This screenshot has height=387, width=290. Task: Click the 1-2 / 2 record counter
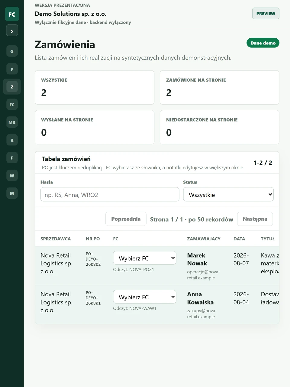pos(263,163)
